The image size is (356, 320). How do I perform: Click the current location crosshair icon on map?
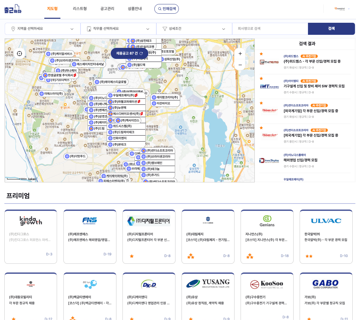tap(19, 54)
